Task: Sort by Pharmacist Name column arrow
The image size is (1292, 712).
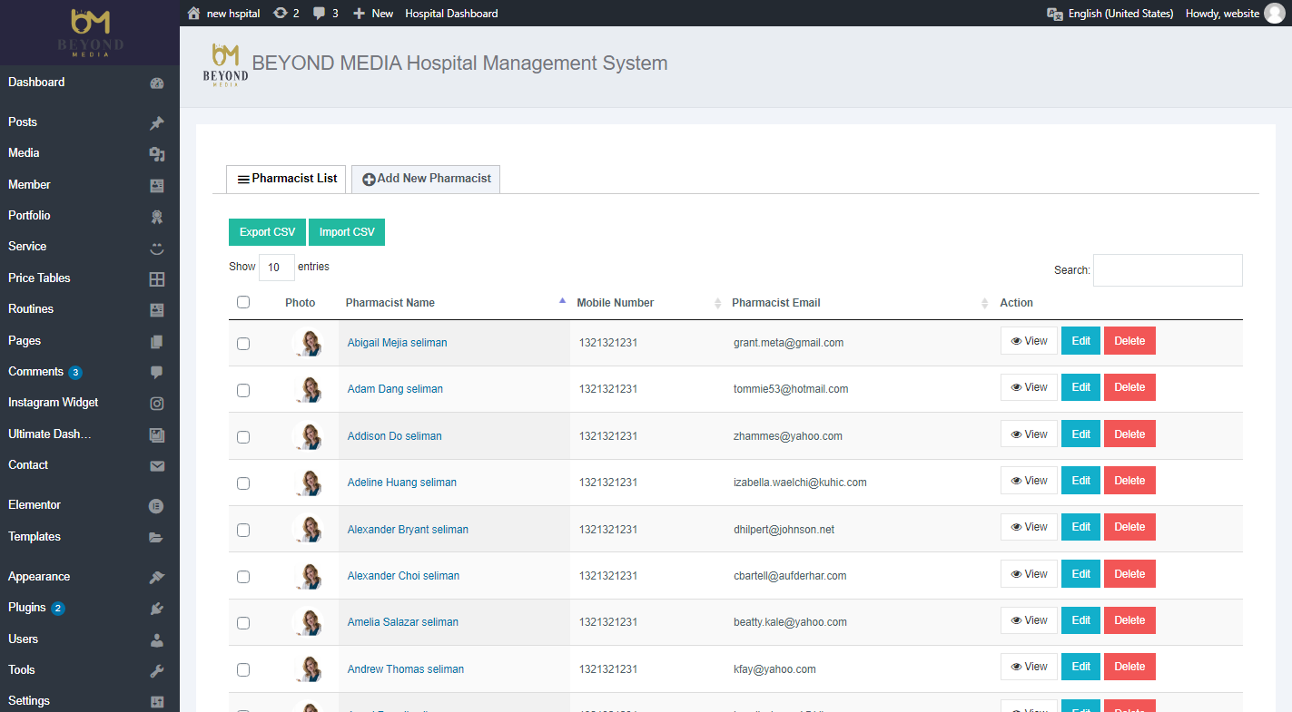Action: click(562, 301)
